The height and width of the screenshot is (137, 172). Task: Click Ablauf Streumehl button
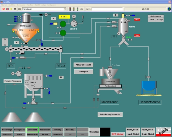(83, 65)
